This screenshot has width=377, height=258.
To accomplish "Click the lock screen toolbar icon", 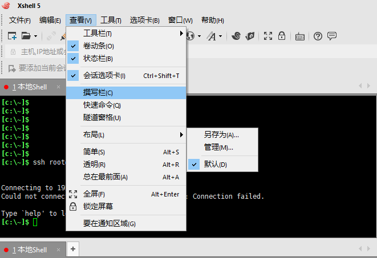I will pos(282,36).
